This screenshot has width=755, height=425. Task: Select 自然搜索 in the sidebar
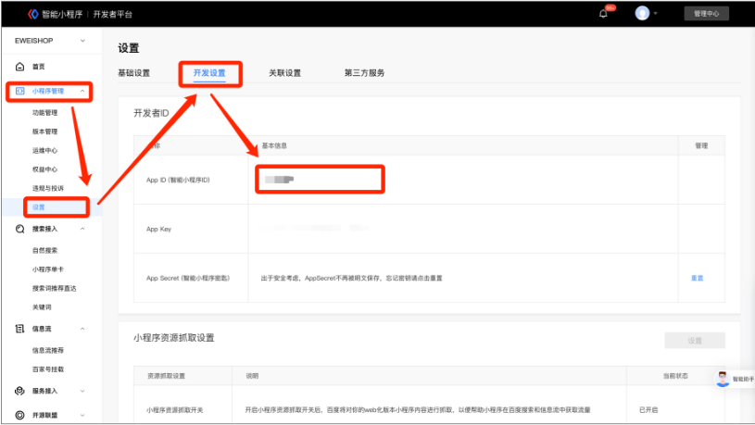[x=44, y=250]
